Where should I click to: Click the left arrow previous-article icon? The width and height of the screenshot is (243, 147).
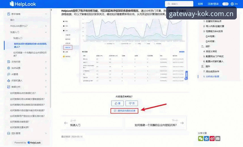tap(66, 123)
